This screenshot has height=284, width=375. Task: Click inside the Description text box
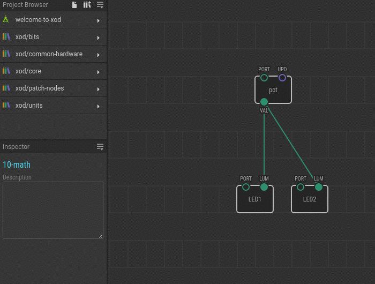(52, 210)
